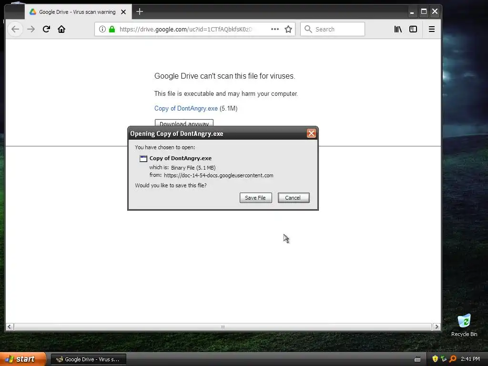This screenshot has height=366, width=488.
Task: Click the horizontal scrollbar thumb
Action: tap(223, 327)
